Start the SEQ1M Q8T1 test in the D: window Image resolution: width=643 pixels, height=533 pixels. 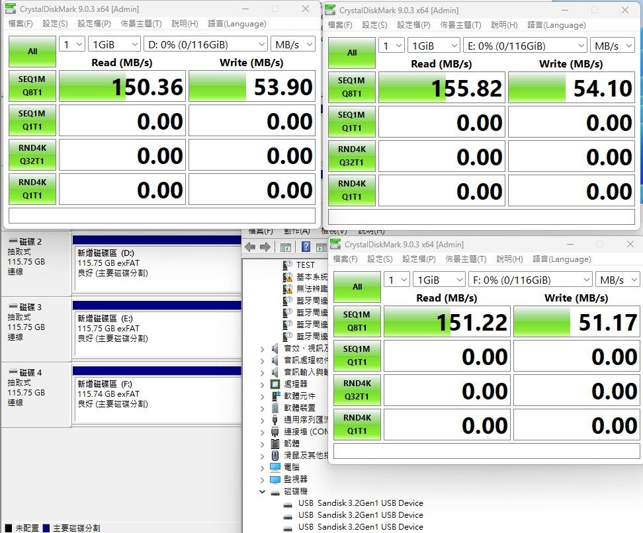pos(32,86)
